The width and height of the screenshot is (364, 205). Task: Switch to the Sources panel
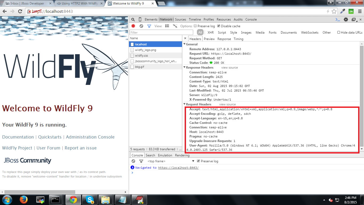coord(180,19)
